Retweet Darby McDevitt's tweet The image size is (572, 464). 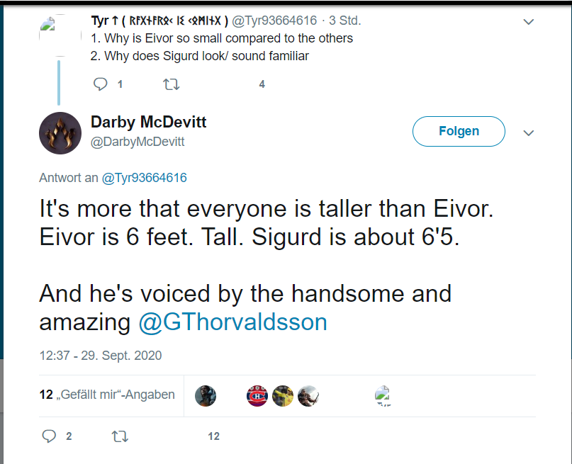pyautogui.click(x=119, y=436)
